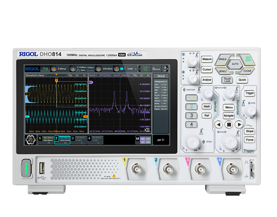Click the vertical SCALE knob
Screen dimensions: 277x217
[x=192, y=142]
